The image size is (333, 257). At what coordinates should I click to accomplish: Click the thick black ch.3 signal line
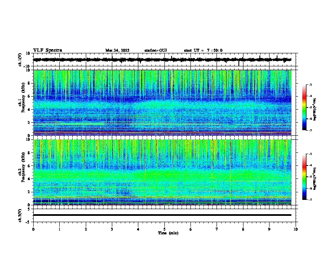click(162, 215)
